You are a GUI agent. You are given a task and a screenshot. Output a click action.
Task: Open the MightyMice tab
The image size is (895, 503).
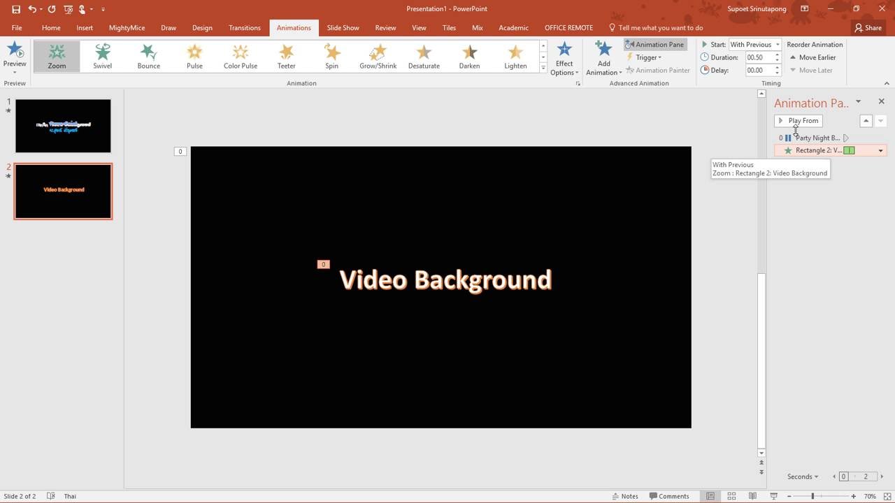[127, 28]
